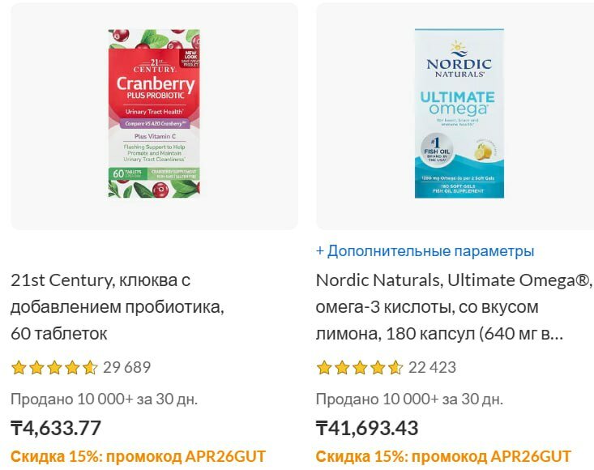Click first star of the Cranberry rating

tap(19, 368)
